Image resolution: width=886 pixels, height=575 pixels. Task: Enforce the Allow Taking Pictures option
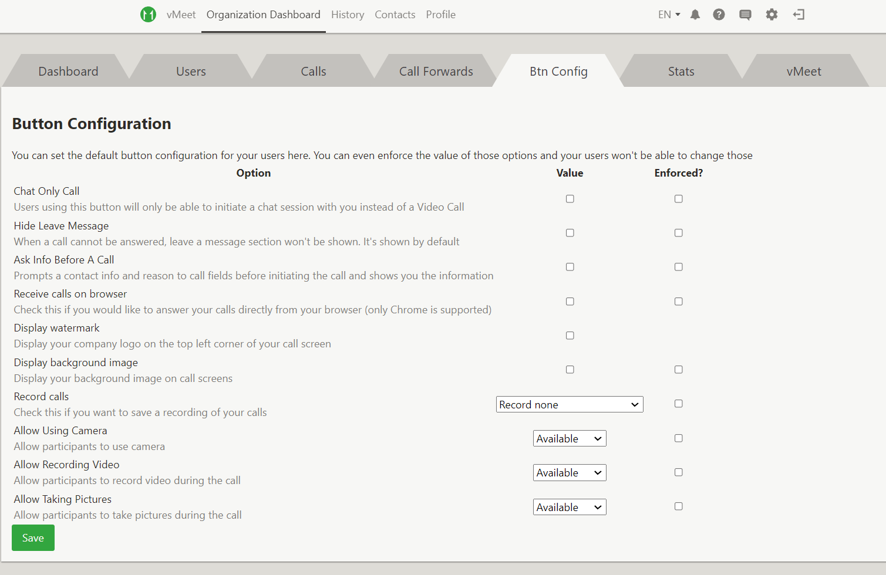click(679, 506)
